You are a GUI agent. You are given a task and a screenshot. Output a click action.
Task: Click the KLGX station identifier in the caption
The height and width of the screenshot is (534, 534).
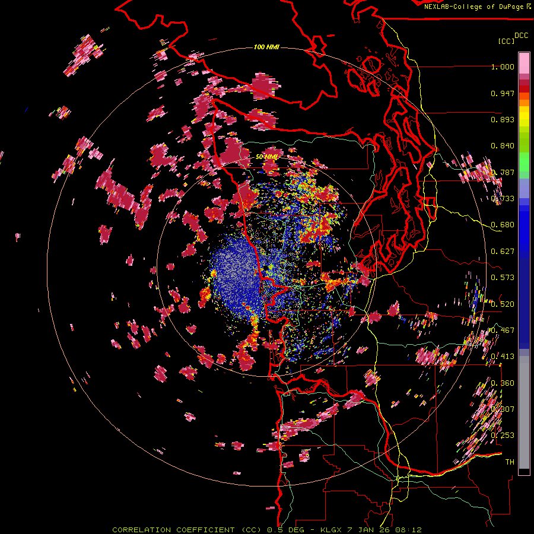[331, 530]
